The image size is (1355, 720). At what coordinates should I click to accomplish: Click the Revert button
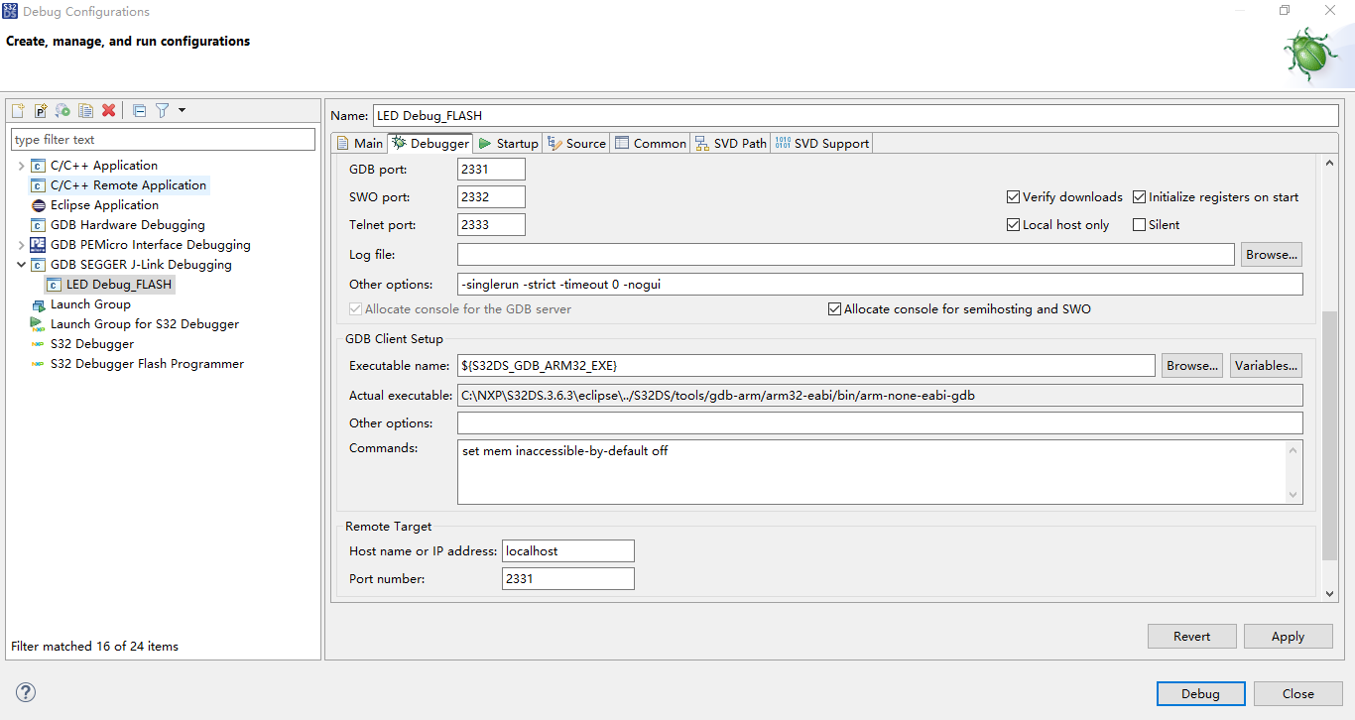1192,637
